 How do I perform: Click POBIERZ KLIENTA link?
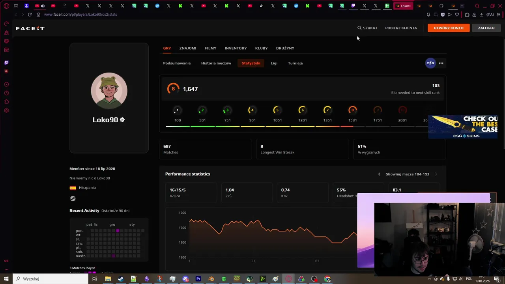coord(401,28)
